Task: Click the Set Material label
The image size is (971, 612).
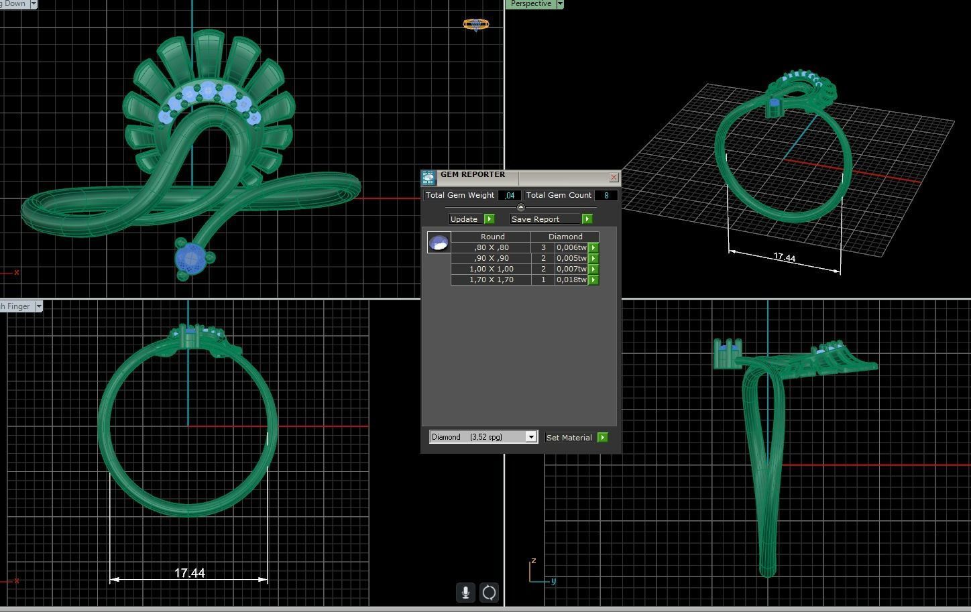Action: [569, 438]
